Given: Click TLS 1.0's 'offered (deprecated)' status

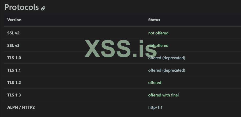Looking at the screenshot, I should [167, 58].
